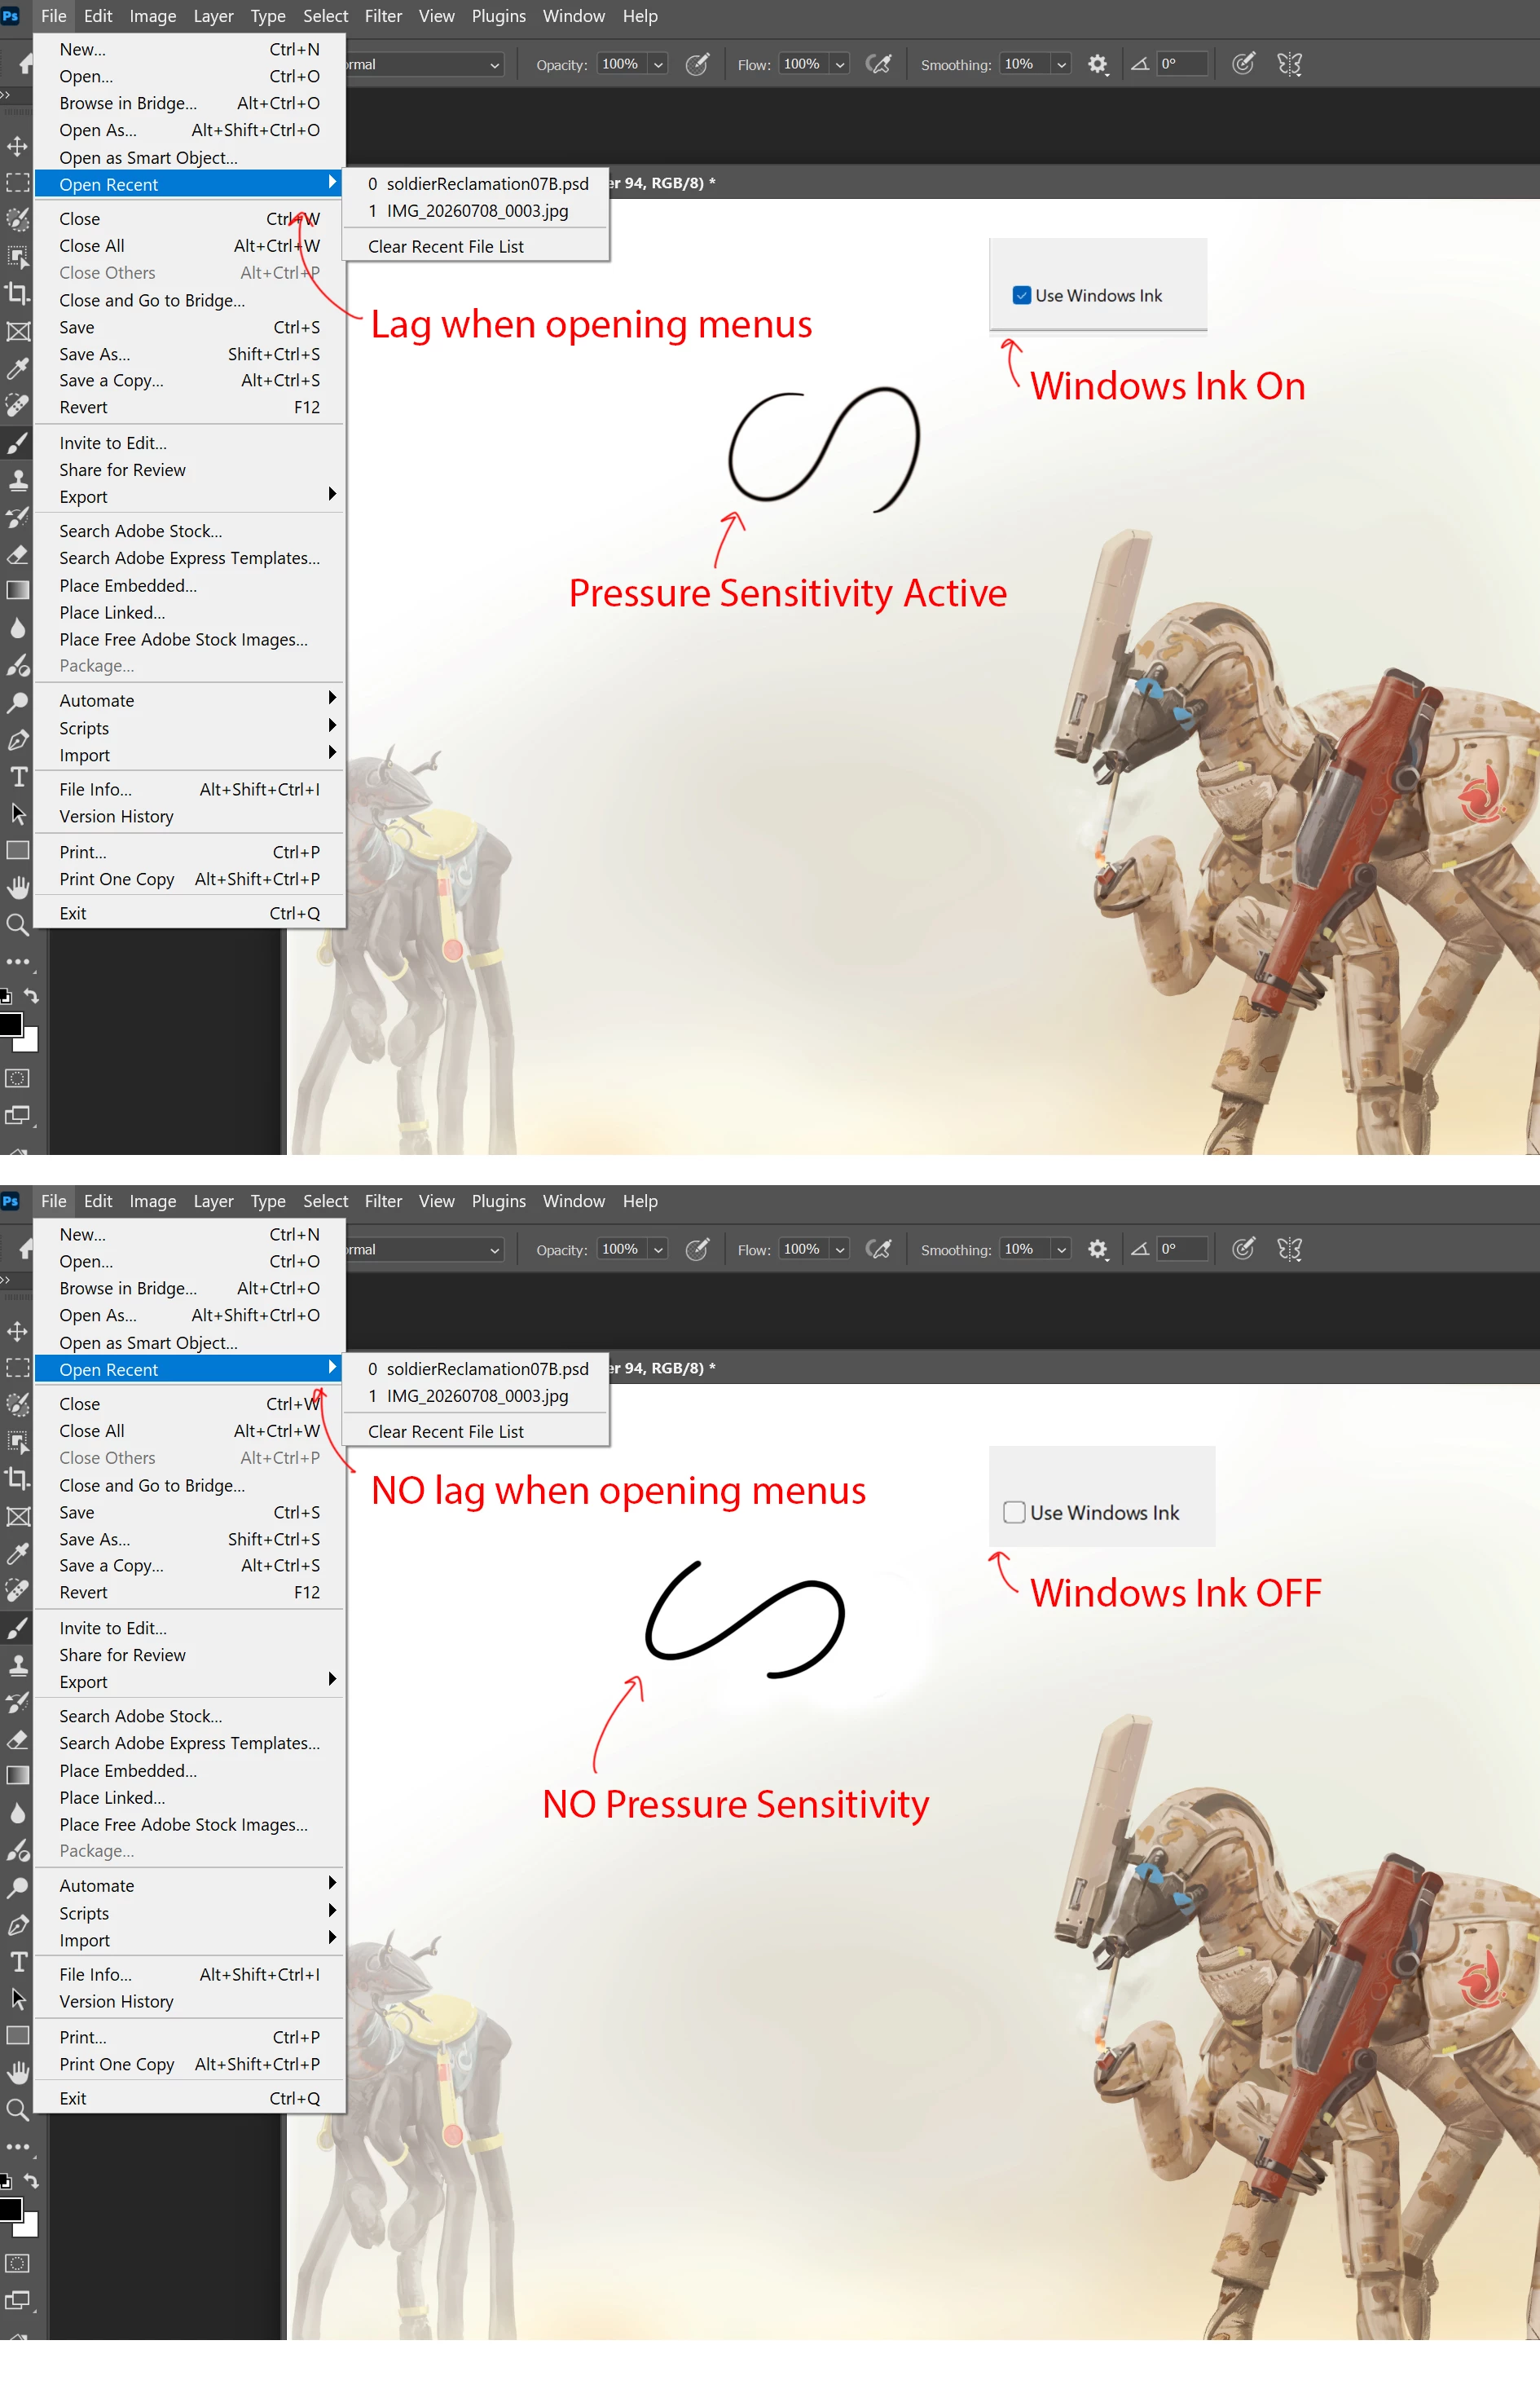Viewport: 1540px width, 2389px height.
Task: Select the Zoom tool in the lower window
Action: [x=17, y=2110]
